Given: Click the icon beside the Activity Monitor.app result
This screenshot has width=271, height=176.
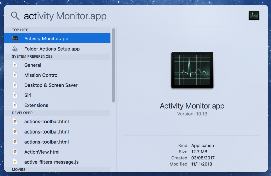Looking at the screenshot, I should coord(15,38).
